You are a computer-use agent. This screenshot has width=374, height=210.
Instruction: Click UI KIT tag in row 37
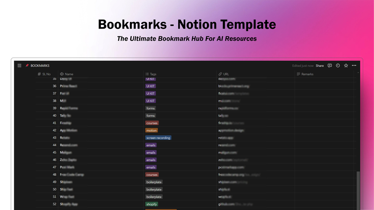[150, 93]
